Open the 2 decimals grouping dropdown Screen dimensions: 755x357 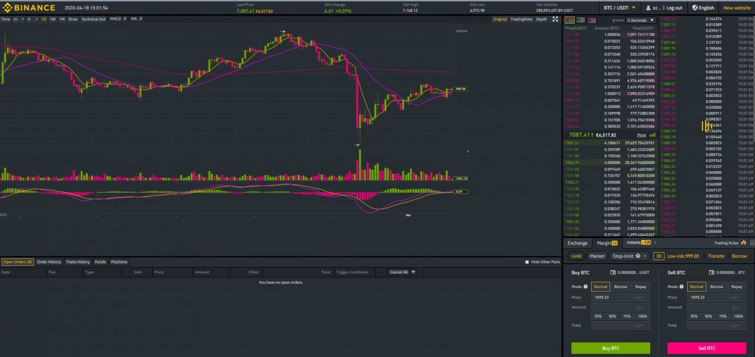[641, 20]
